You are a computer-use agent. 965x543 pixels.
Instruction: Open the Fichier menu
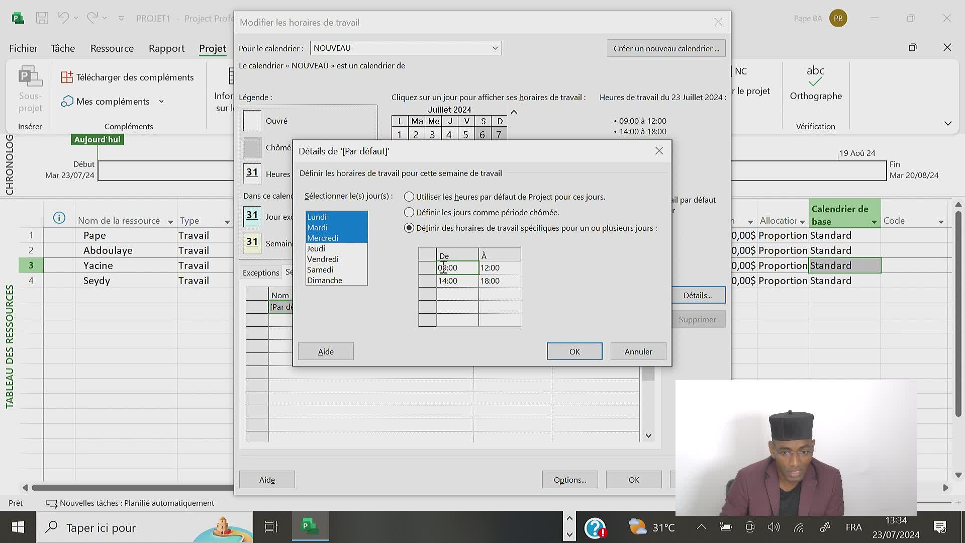tap(23, 48)
